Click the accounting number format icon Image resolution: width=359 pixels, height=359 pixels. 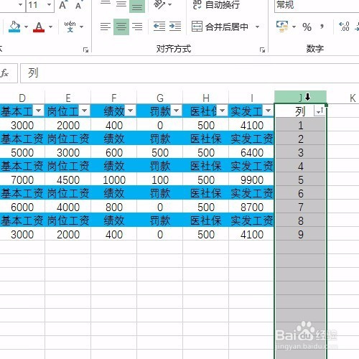[x=282, y=27]
